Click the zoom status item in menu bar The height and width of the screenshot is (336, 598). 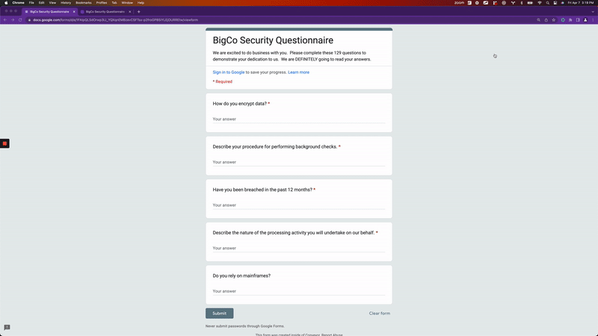click(x=459, y=3)
